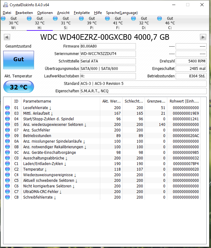
Task: Open the Datei menu
Action: 7,13
